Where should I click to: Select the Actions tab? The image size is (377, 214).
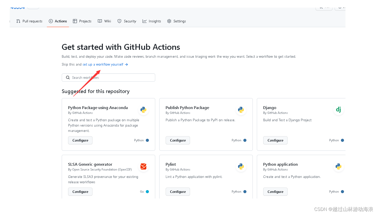58,21
